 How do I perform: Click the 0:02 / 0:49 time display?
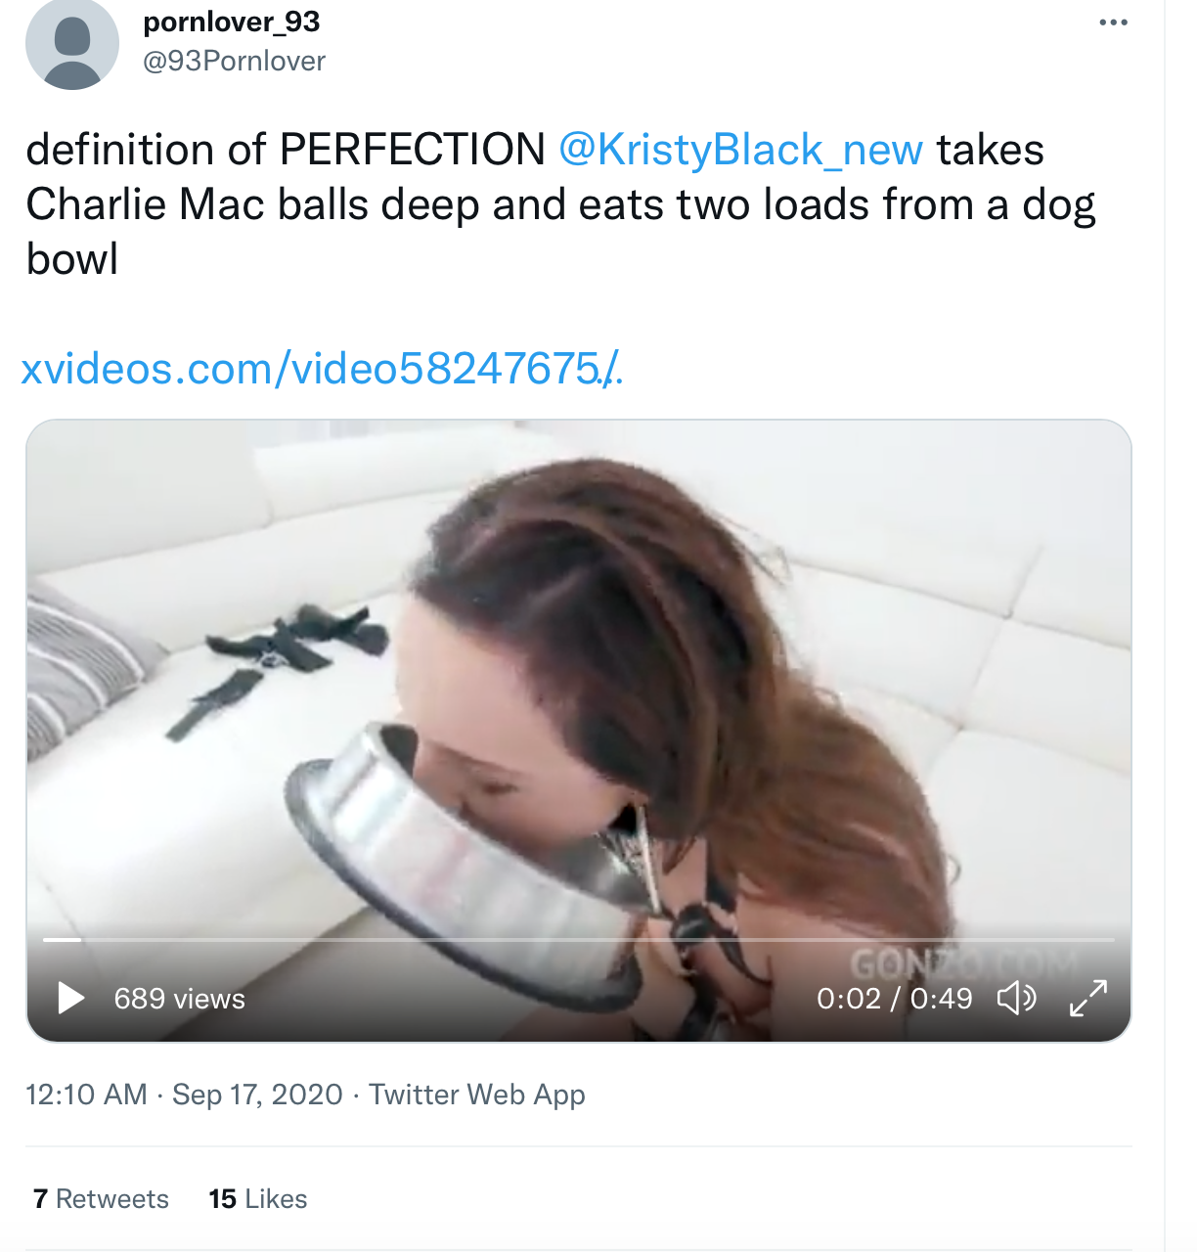[x=894, y=999]
